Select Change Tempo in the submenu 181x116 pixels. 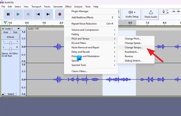(x=136, y=47)
